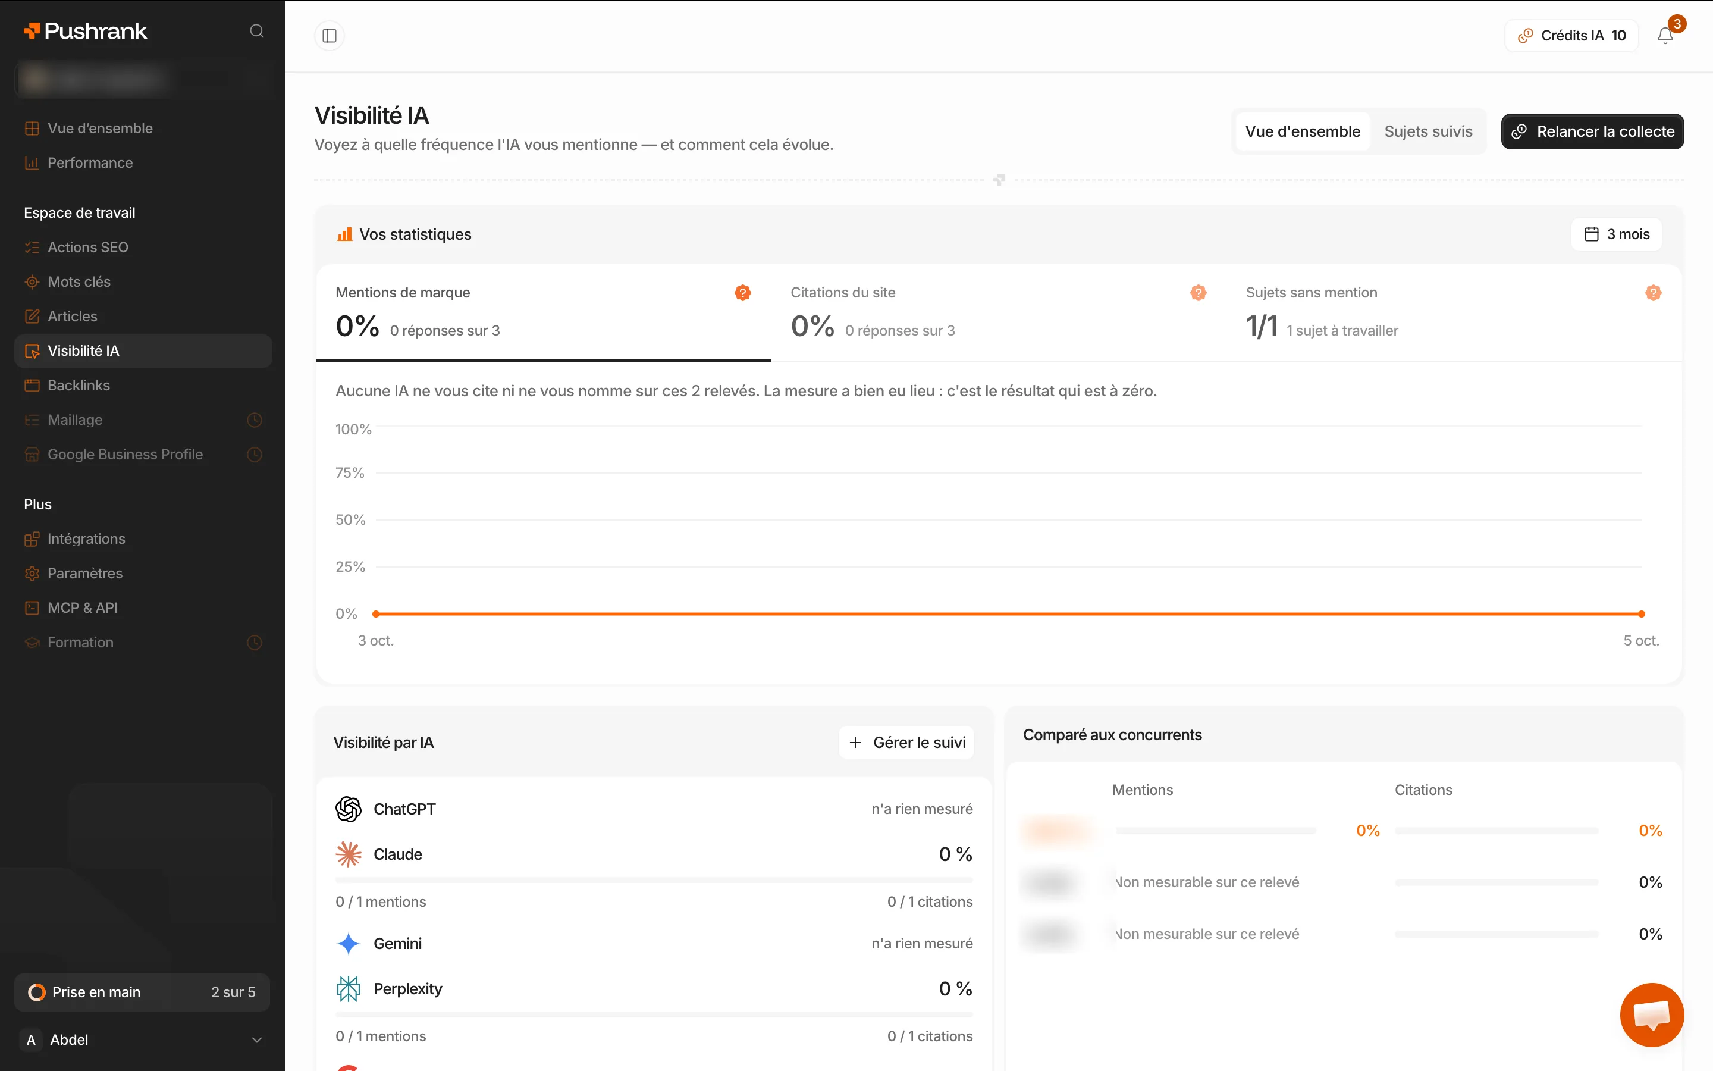Click help badge for Sujets sans mention
Screen dimensions: 1713x1071
[1653, 293]
